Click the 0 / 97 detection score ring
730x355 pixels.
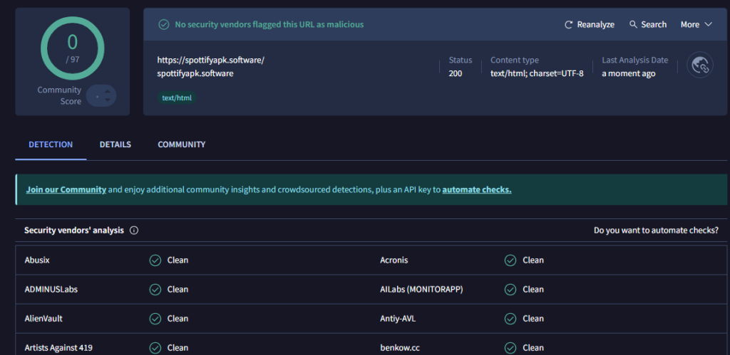(x=72, y=48)
